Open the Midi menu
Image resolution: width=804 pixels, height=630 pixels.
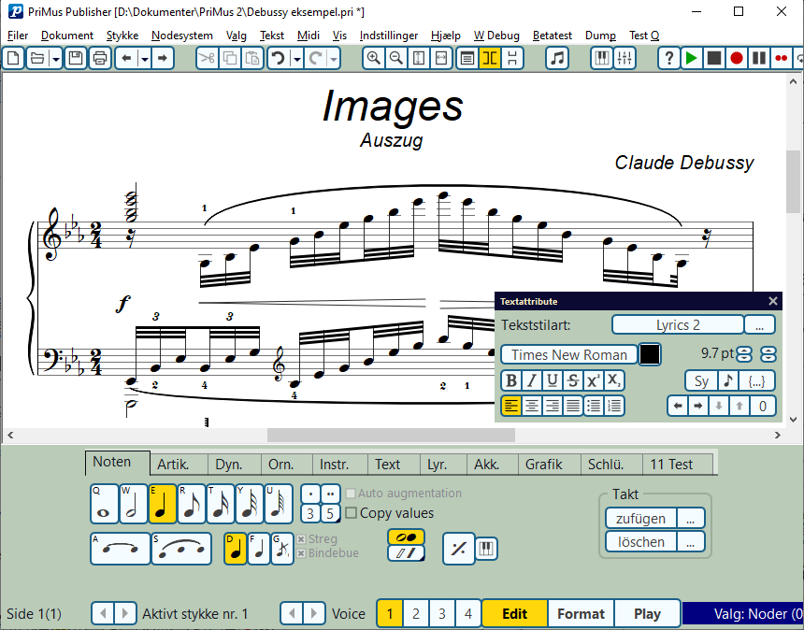tap(309, 36)
